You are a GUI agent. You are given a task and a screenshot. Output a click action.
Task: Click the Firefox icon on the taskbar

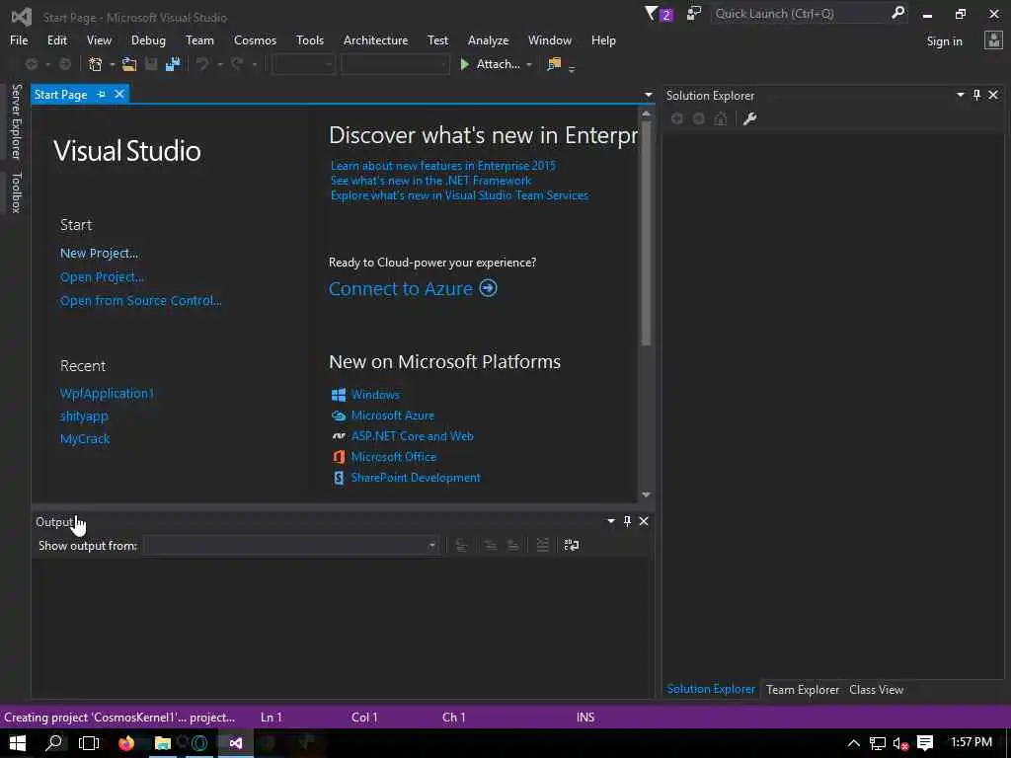pos(126,743)
